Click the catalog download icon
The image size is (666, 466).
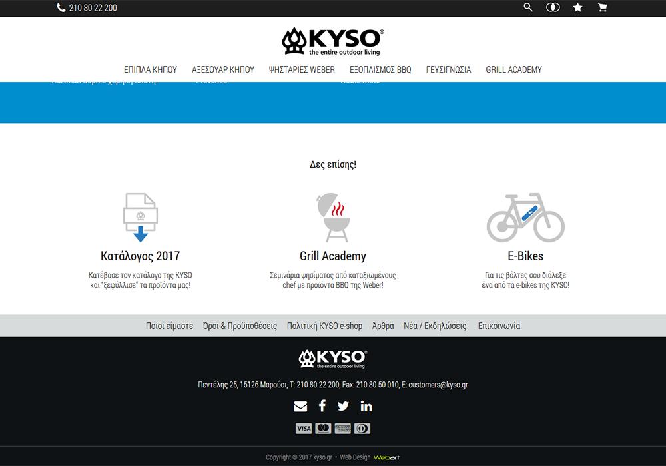tap(141, 217)
